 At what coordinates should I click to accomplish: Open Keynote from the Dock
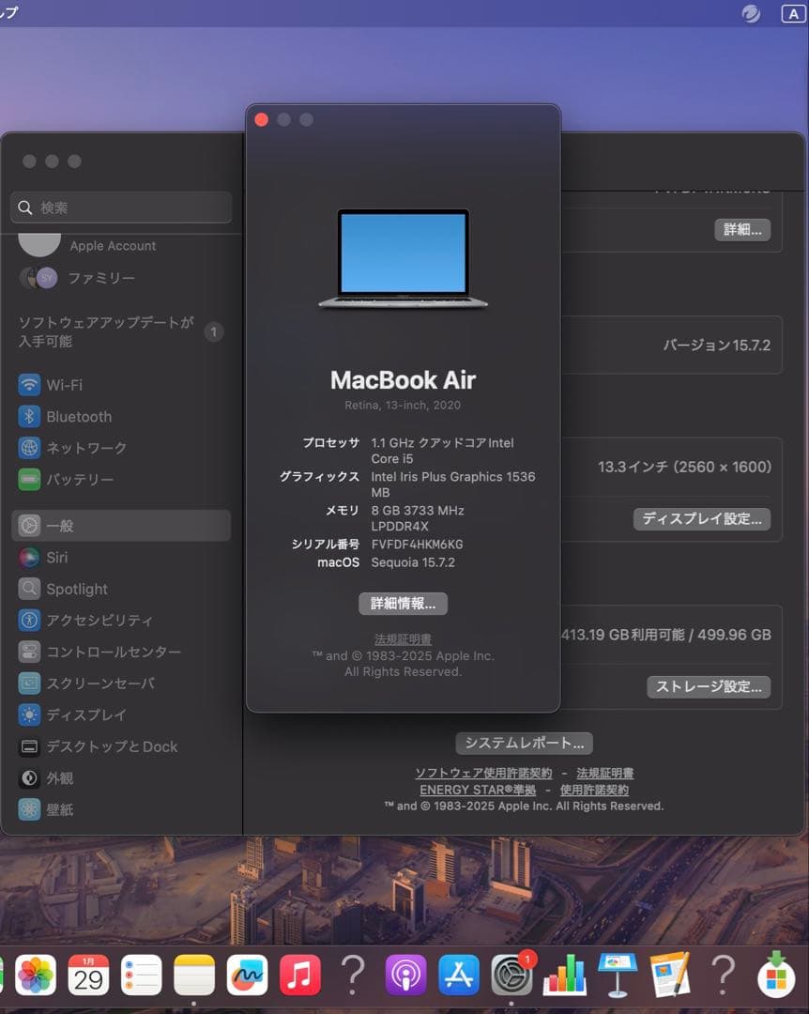(618, 975)
